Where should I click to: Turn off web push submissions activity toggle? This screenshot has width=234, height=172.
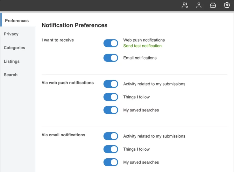click(111, 84)
